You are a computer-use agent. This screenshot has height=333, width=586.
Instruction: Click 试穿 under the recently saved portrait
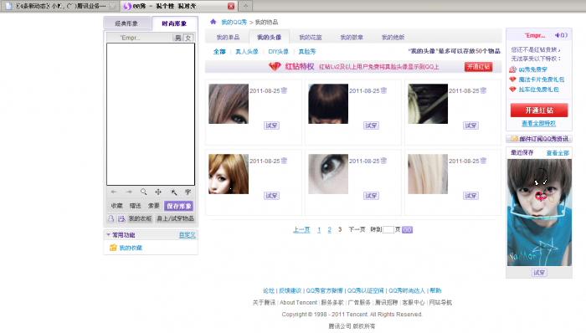[x=539, y=273]
